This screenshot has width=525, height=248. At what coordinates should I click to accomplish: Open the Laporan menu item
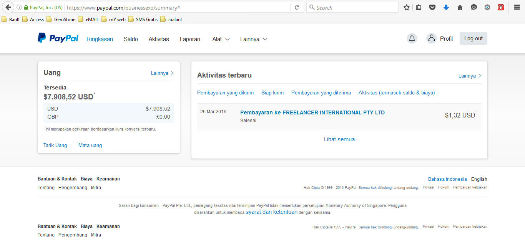click(190, 39)
